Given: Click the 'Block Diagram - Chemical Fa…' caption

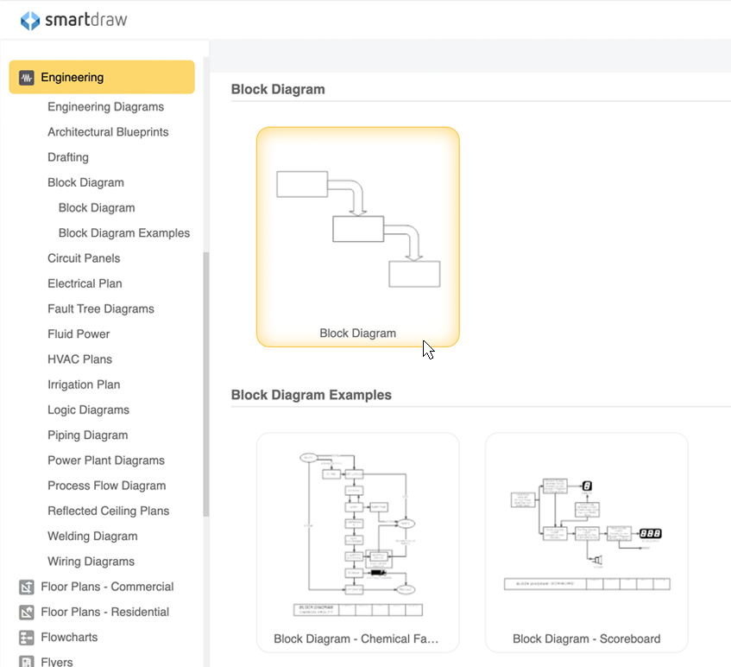Looking at the screenshot, I should point(356,638).
